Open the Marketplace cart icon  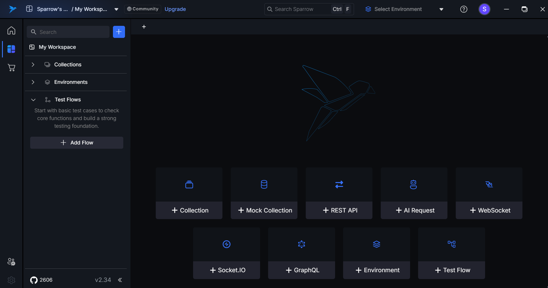pos(11,68)
